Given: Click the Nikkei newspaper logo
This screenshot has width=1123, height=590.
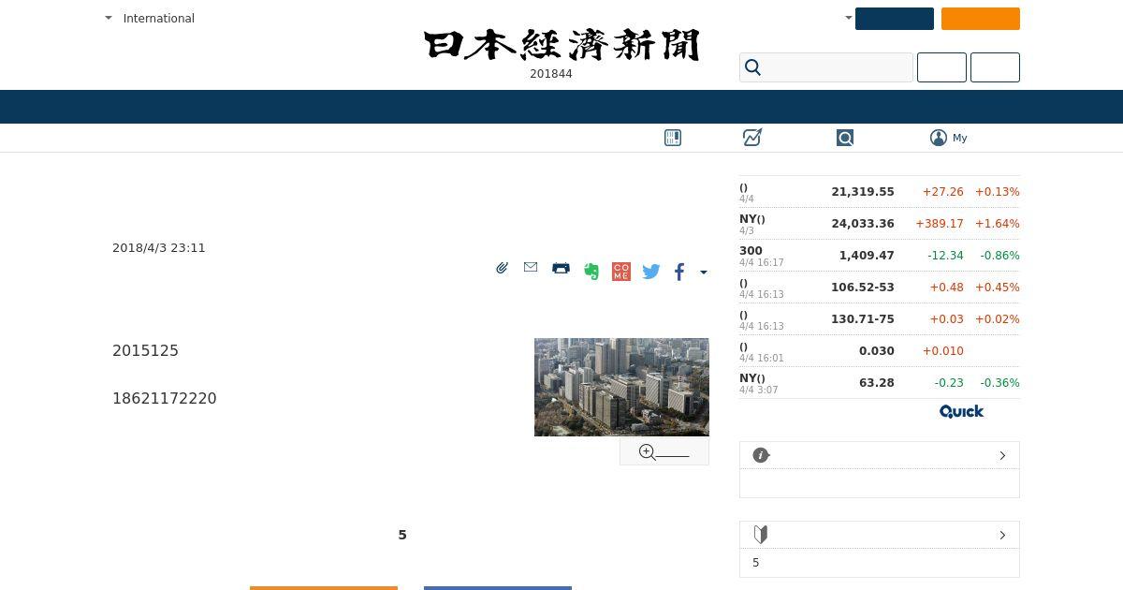Looking at the screenshot, I should pyautogui.click(x=561, y=45).
